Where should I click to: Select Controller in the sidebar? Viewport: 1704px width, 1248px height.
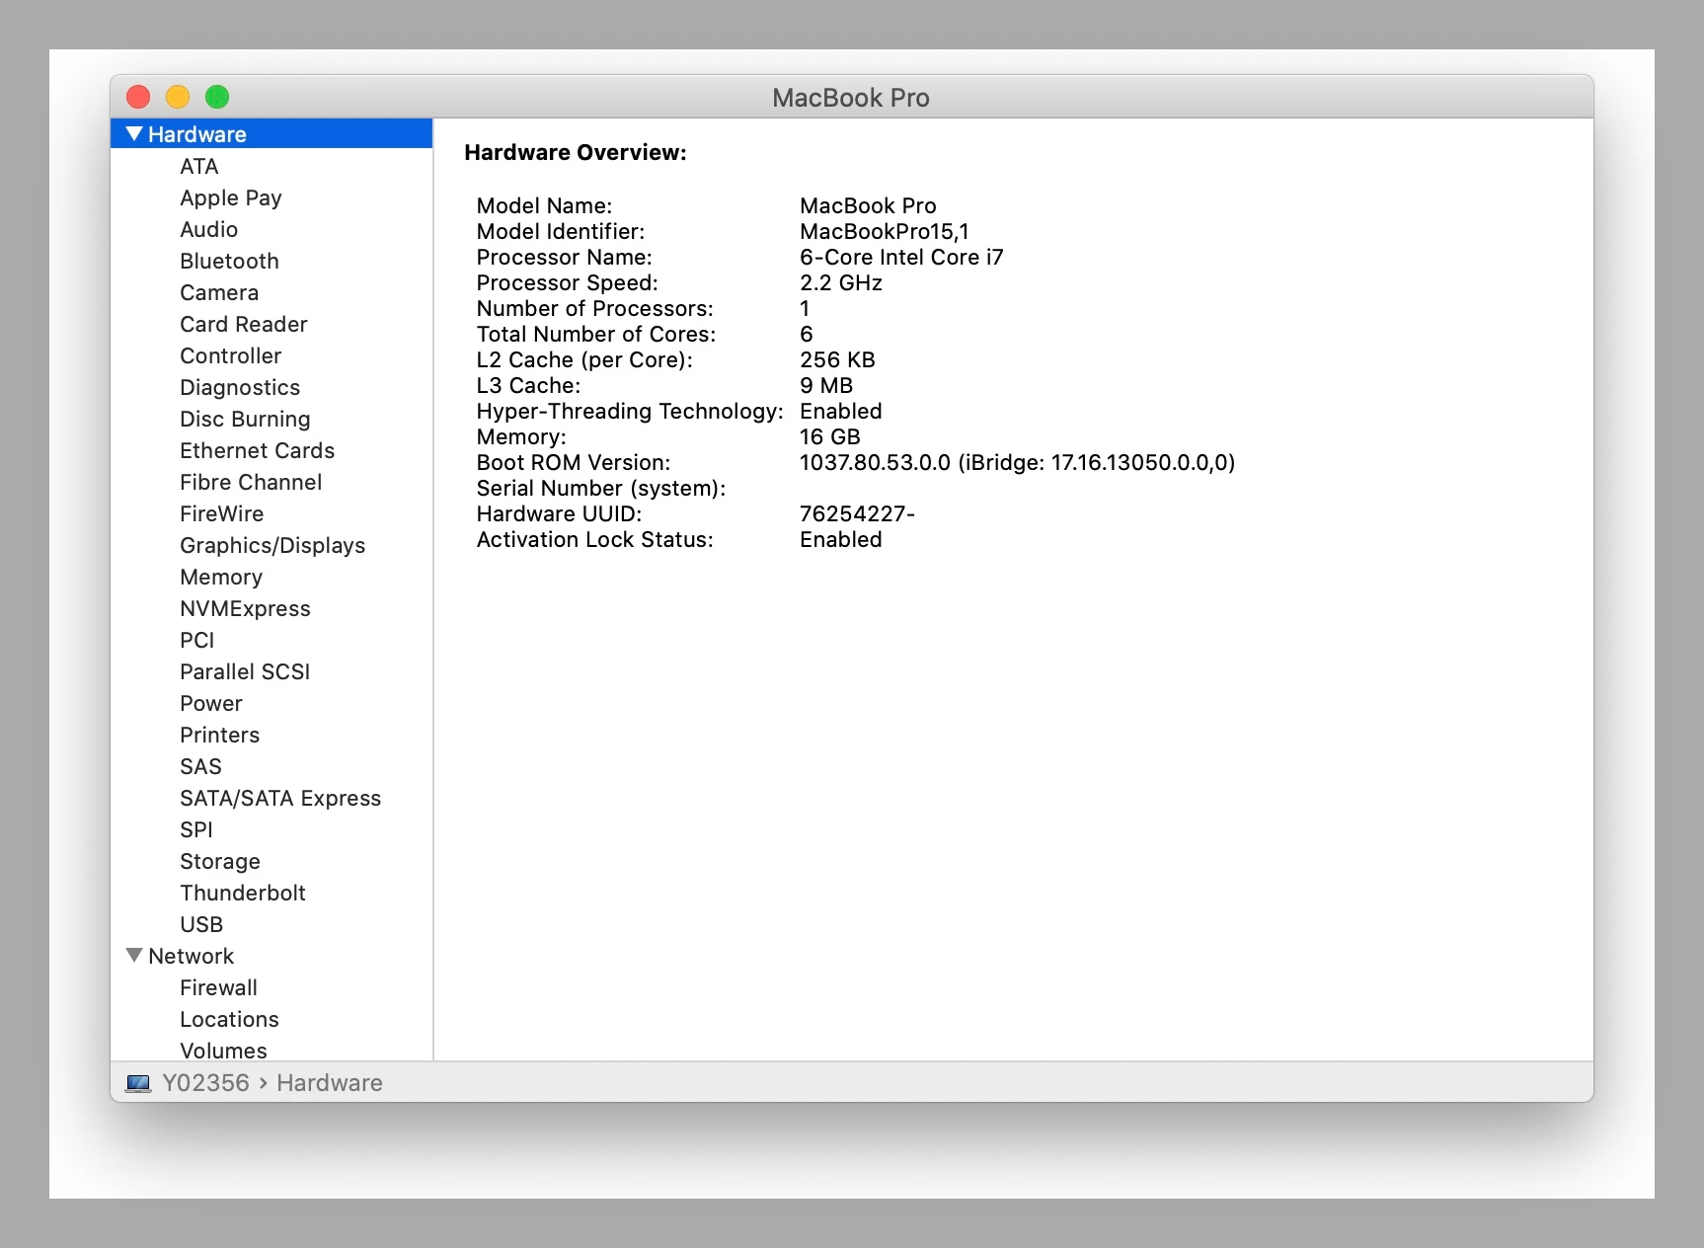(230, 355)
